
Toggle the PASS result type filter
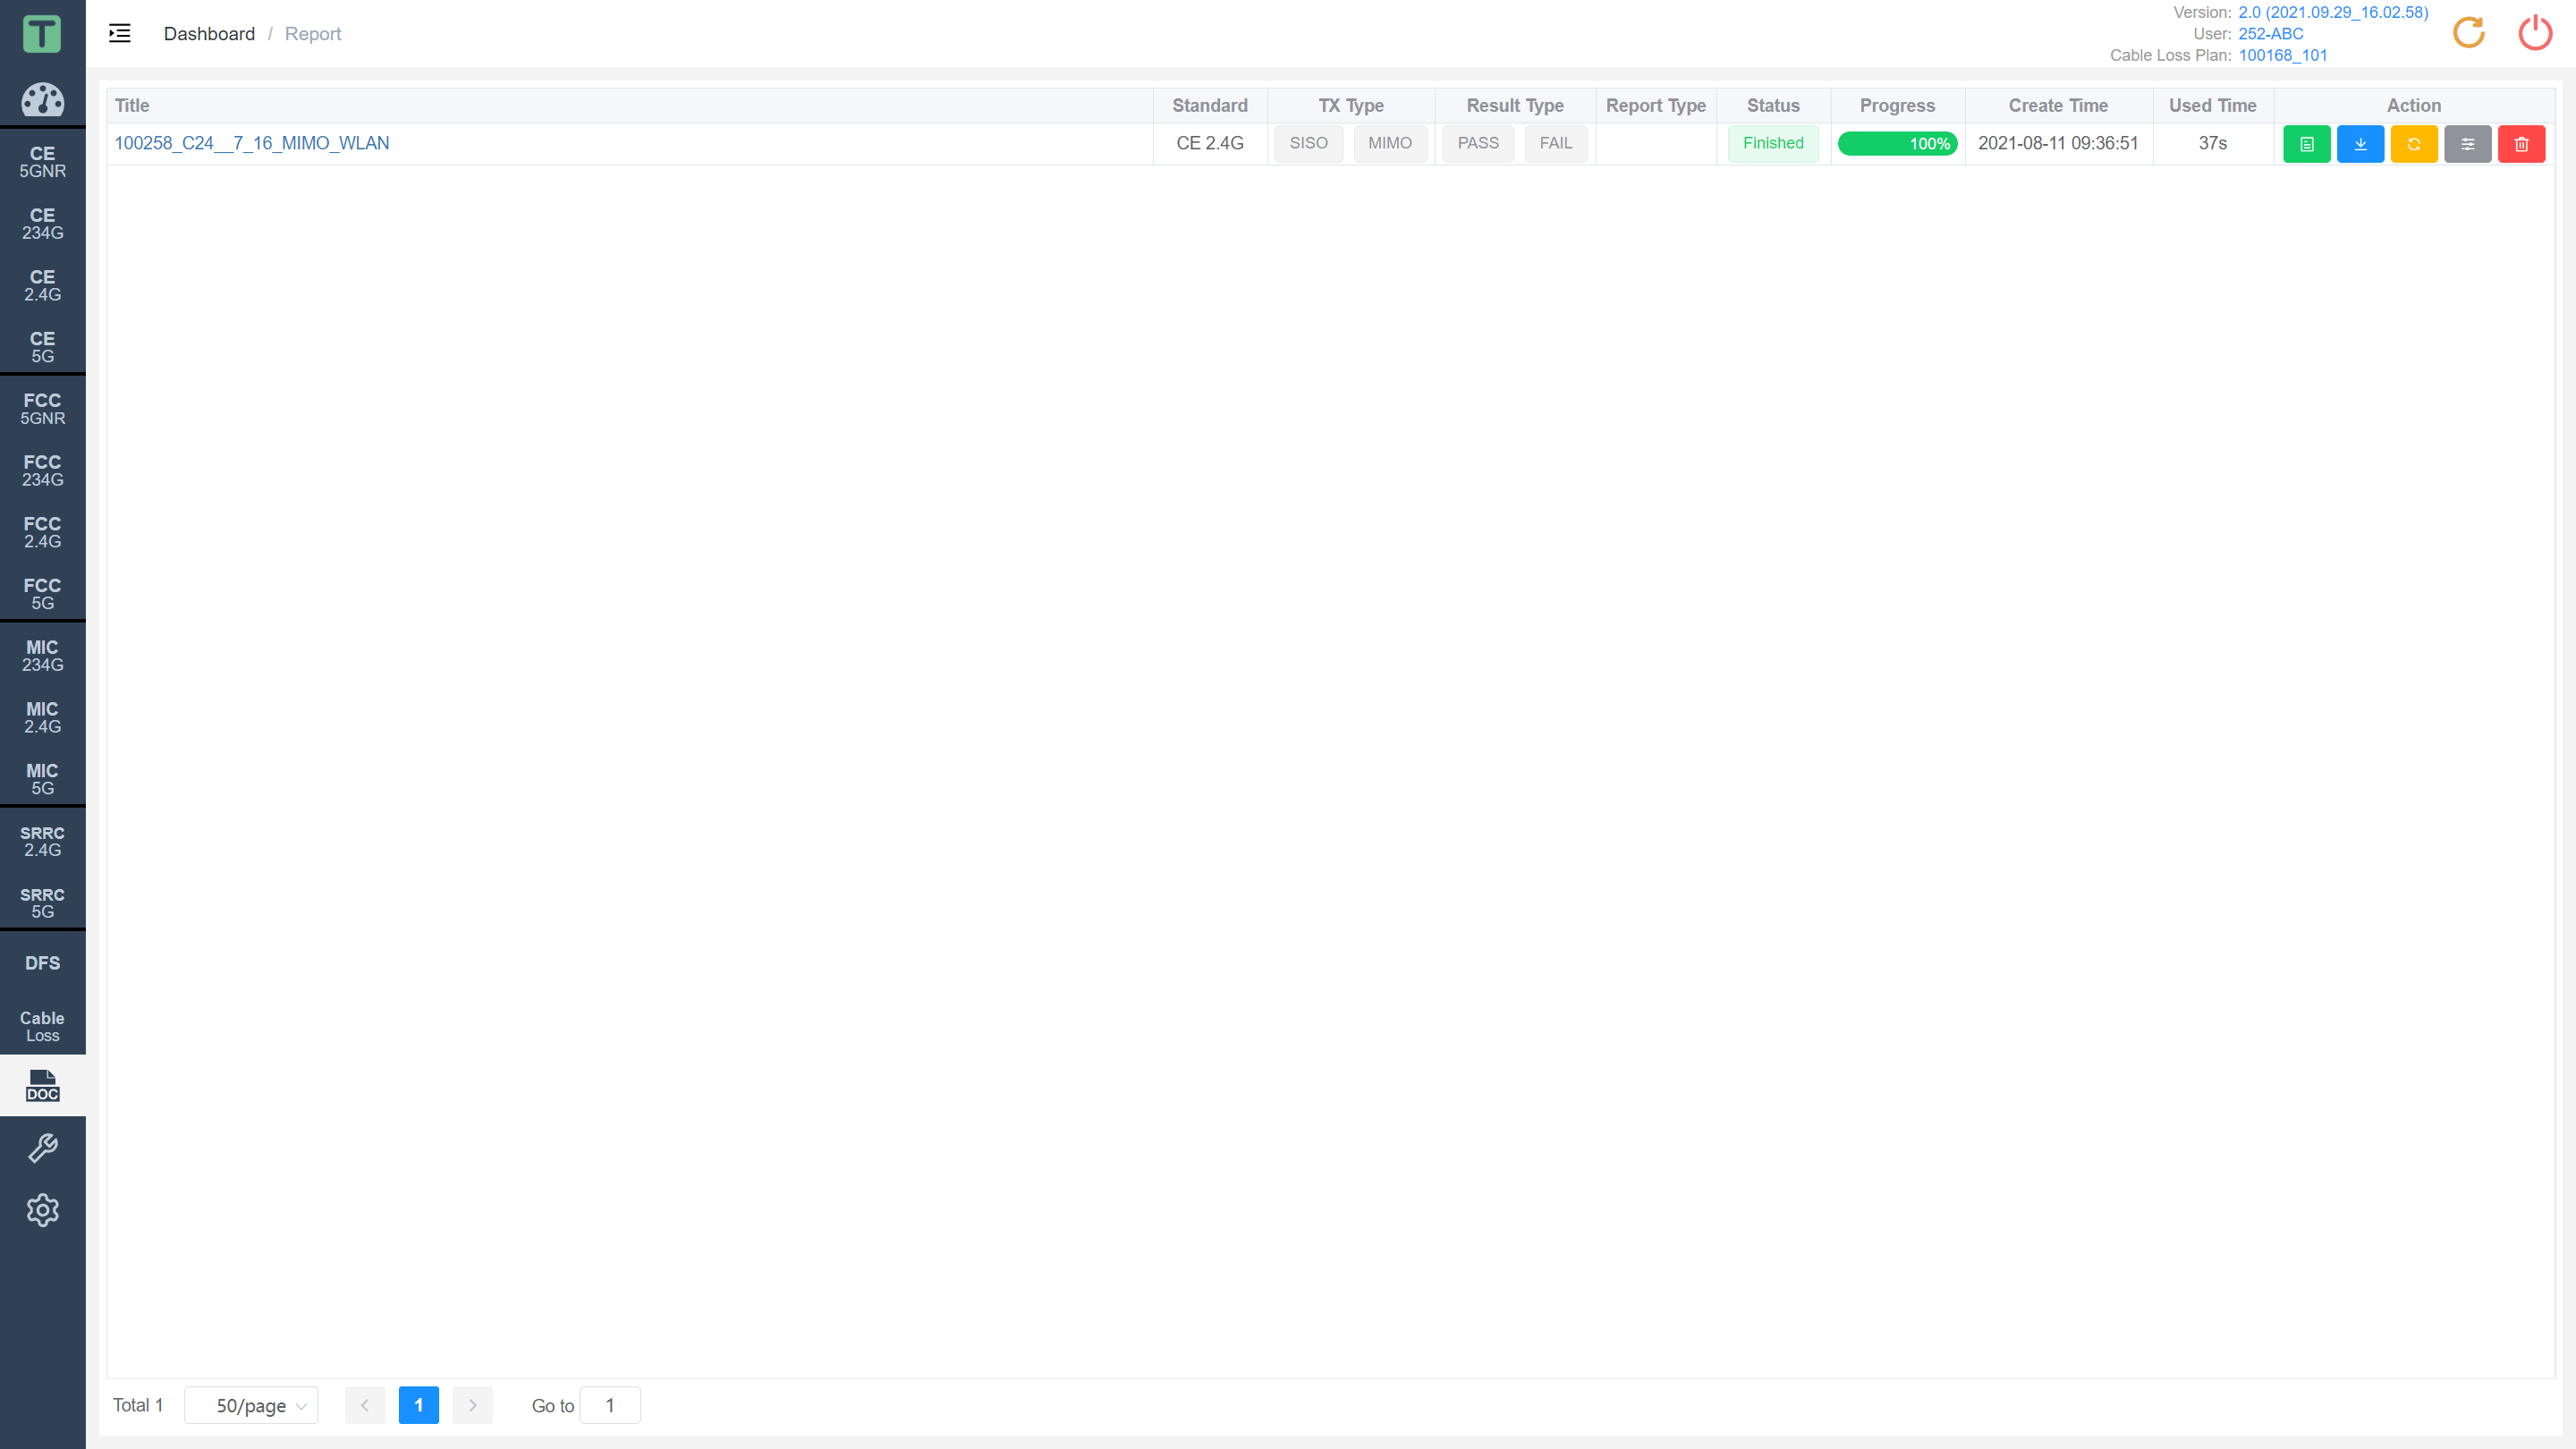[x=1479, y=143]
